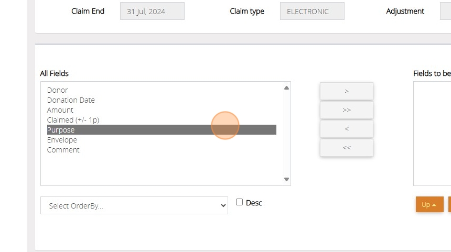Select Donation Date field in list

click(71, 100)
